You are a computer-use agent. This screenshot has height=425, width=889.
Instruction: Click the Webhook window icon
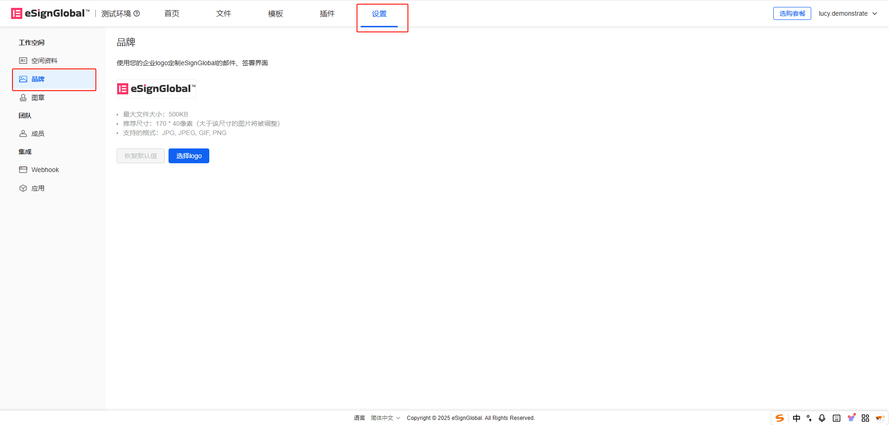23,170
